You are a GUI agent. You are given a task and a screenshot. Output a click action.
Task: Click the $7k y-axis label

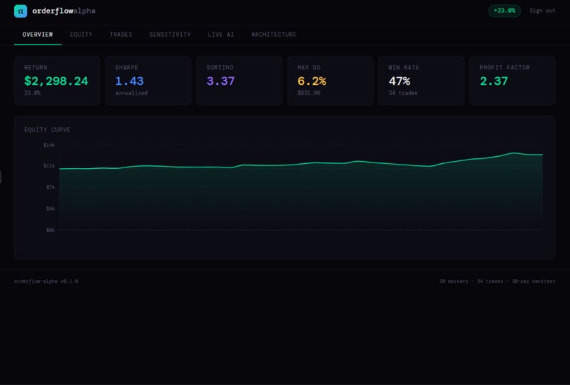point(50,187)
